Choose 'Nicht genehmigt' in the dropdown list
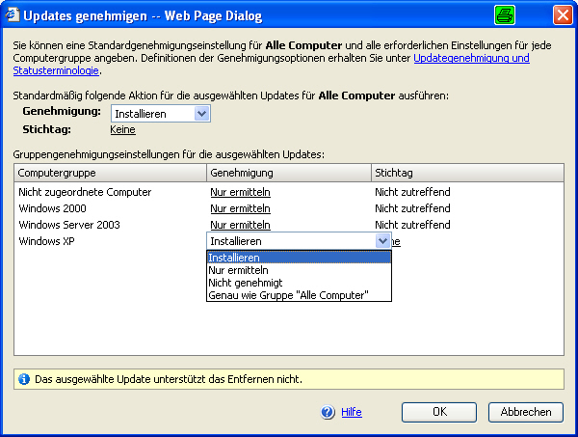 299,283
